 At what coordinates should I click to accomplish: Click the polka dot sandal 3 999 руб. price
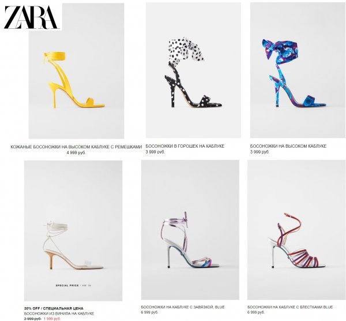pyautogui.click(x=155, y=152)
